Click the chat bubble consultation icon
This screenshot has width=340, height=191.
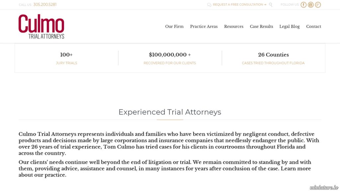(x=209, y=5)
